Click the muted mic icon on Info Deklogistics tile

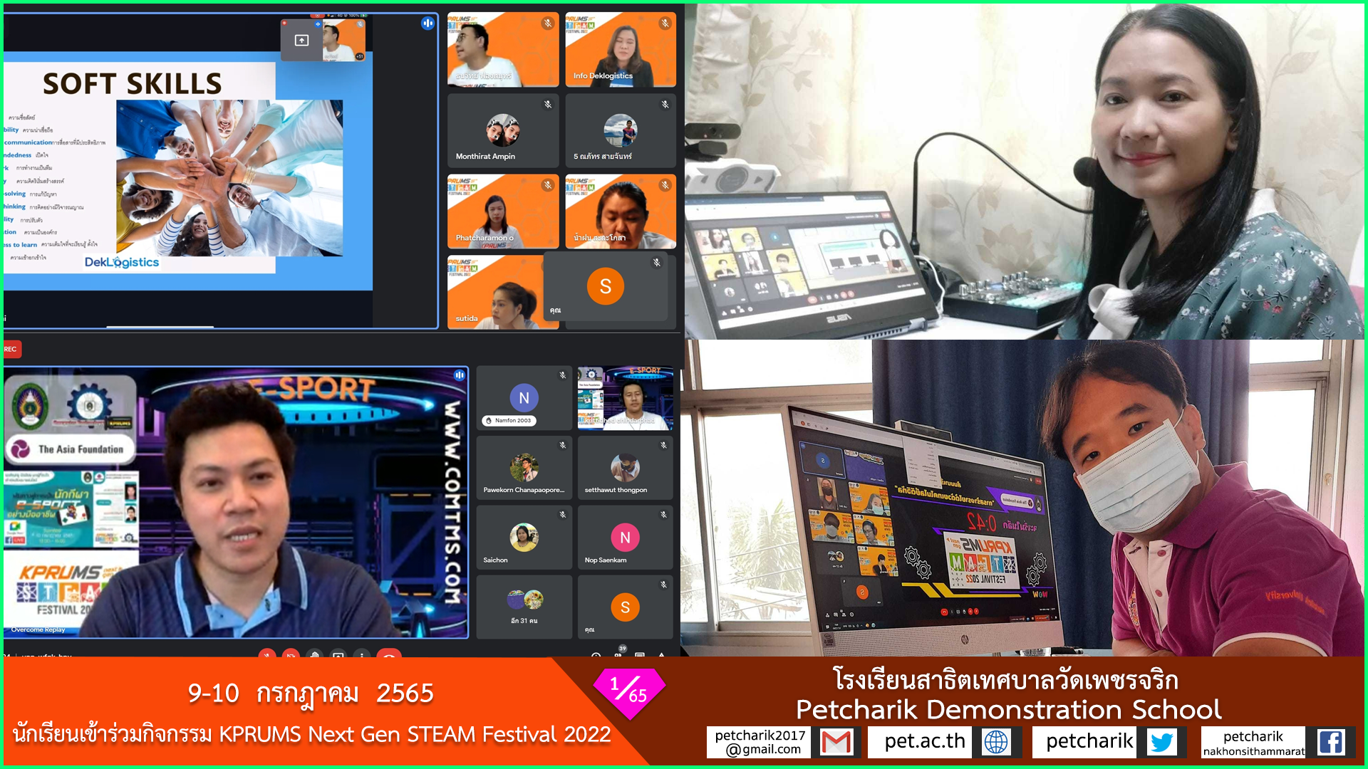click(x=665, y=23)
